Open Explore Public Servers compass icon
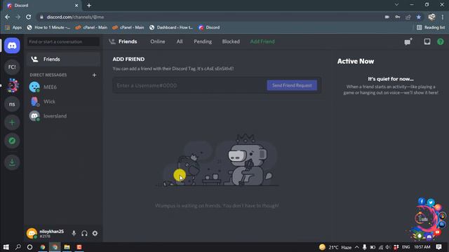 (12, 141)
